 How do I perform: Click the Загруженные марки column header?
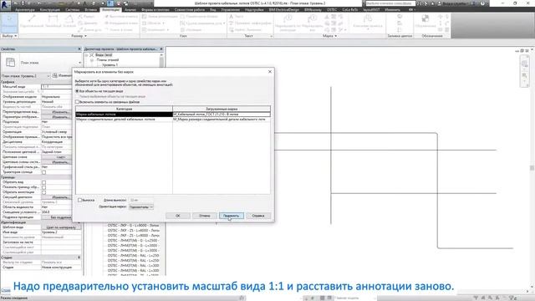(x=222, y=109)
